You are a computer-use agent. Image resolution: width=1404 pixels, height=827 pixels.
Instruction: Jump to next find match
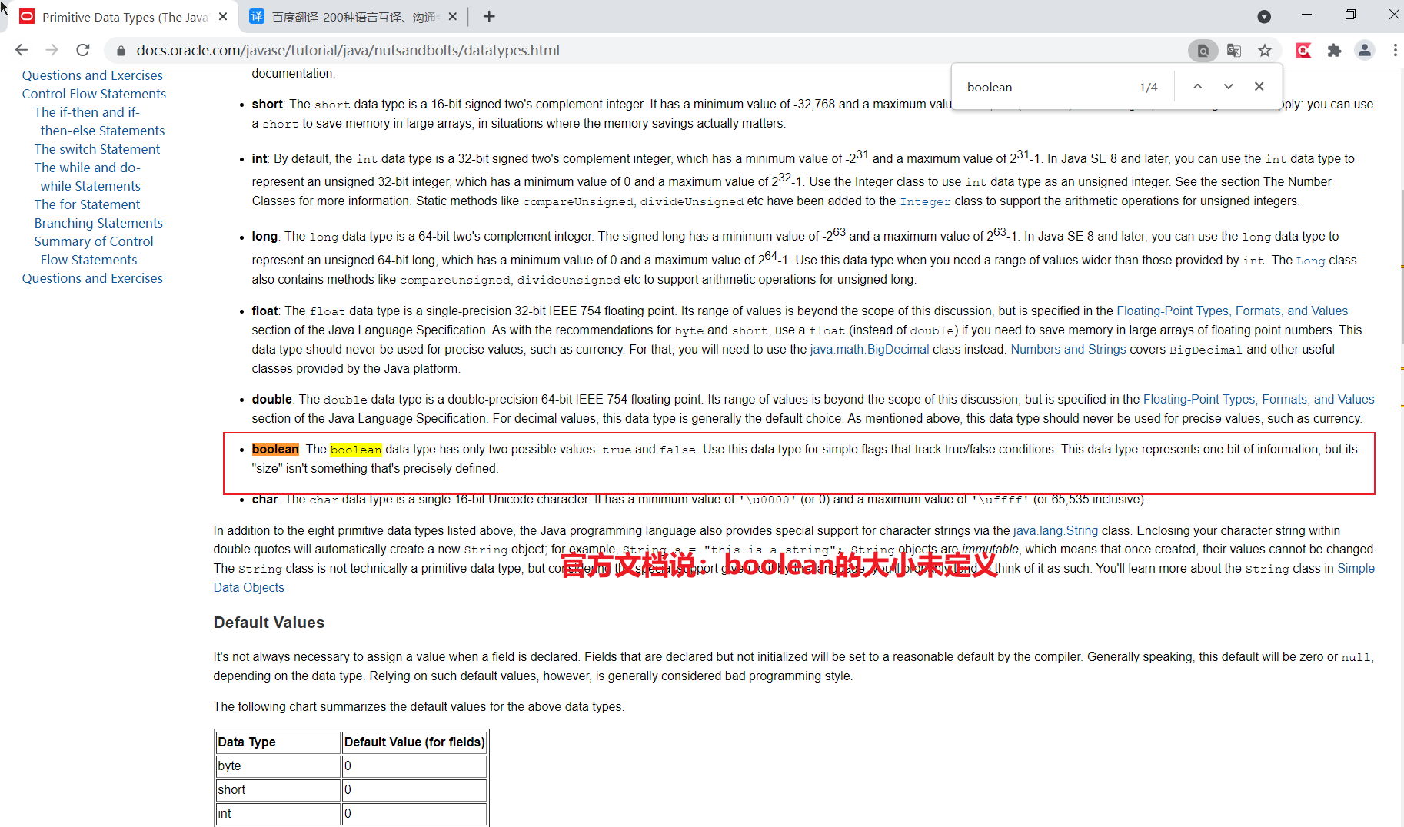1228,87
